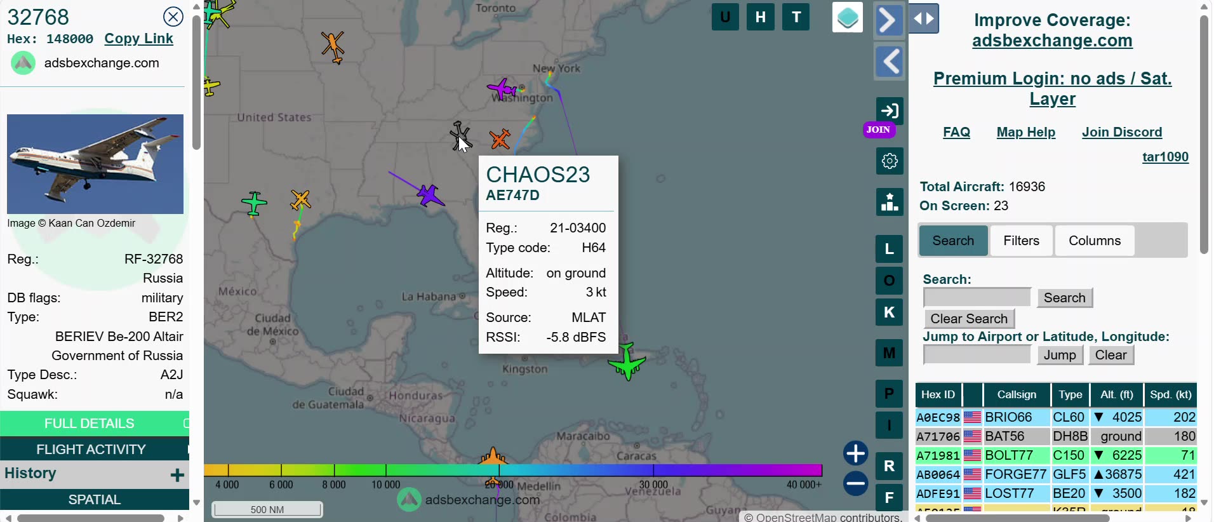Switch to the Columns tab
The width and height of the screenshot is (1214, 522).
click(1095, 241)
